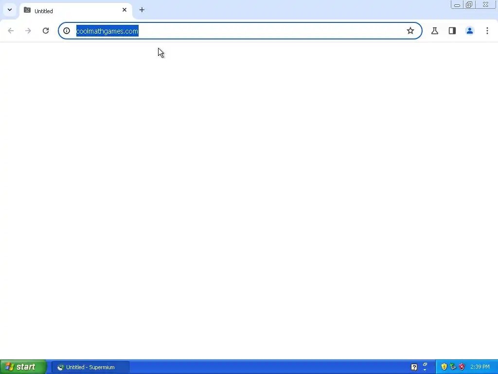Reload the current page

[x=46, y=31]
